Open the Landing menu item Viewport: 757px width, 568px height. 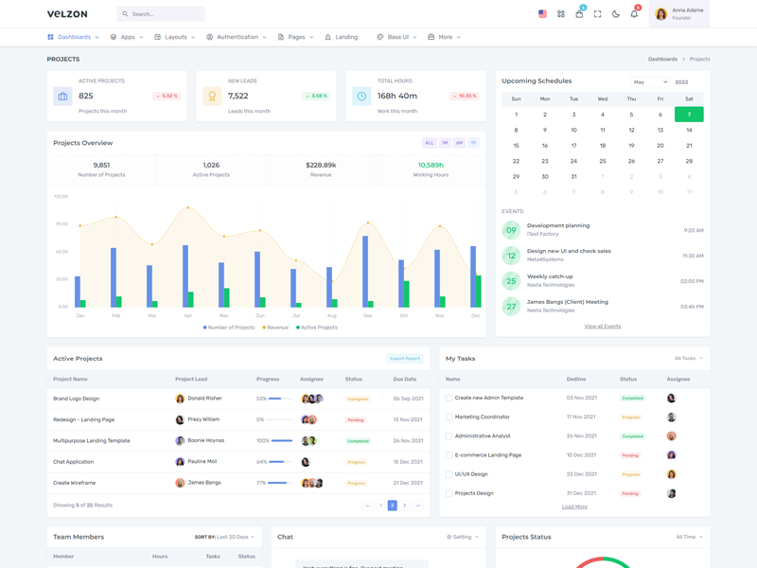(342, 37)
